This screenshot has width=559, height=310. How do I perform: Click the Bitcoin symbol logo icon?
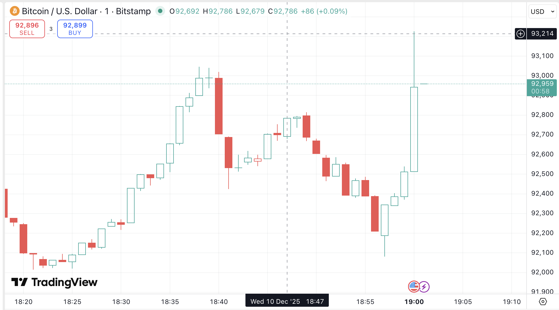click(14, 11)
